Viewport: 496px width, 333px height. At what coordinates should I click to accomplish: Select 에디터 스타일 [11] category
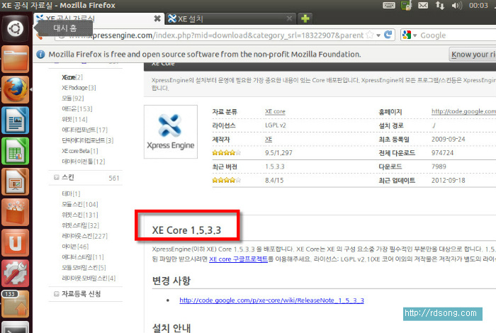point(83,257)
